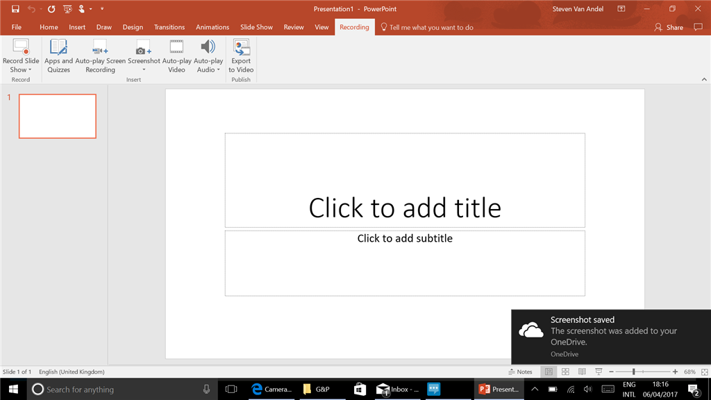Click the zoom slider handle
The height and width of the screenshot is (400, 711).
point(633,372)
